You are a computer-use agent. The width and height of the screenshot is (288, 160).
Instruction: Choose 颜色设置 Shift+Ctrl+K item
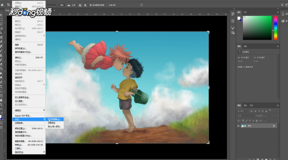pyautogui.click(x=29, y=128)
